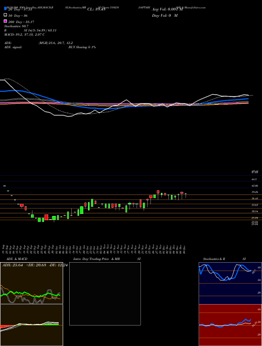Image resolution: width=262 pixels, height=346 pixels.
Task: Click the ADX (MGR) 25.6, 20.7, 12.2 values
Action: click(56, 43)
